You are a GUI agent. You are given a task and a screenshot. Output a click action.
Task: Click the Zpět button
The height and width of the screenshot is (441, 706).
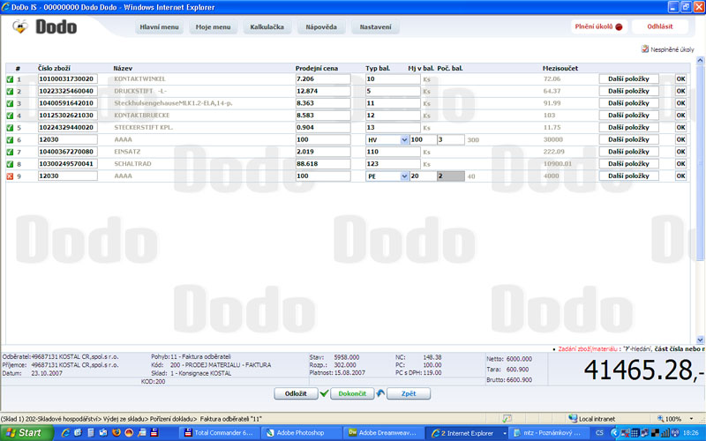(x=409, y=393)
